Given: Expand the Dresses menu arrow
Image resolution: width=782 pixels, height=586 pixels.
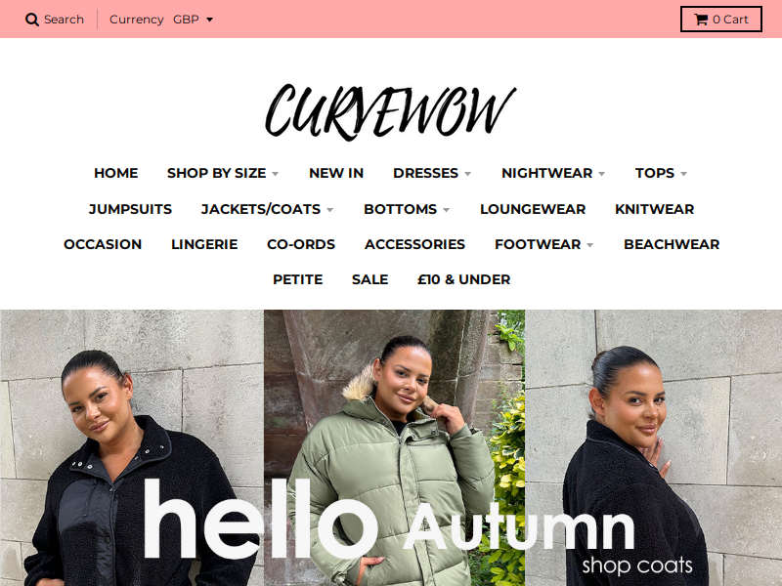Looking at the screenshot, I should (x=468, y=174).
